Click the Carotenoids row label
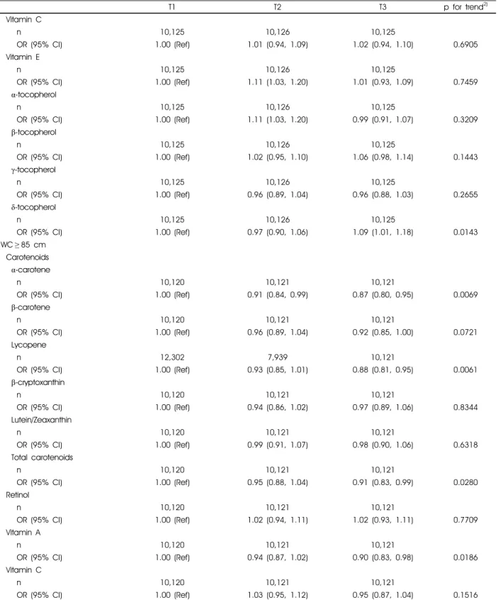The height and width of the screenshot is (600, 498). tap(27, 257)
